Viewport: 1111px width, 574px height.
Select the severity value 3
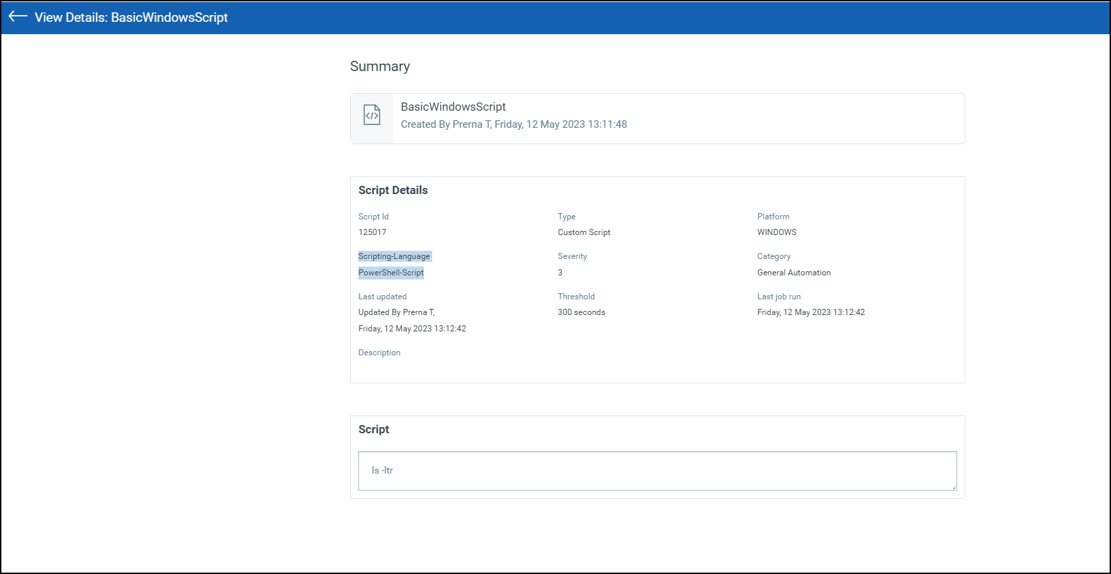click(560, 273)
